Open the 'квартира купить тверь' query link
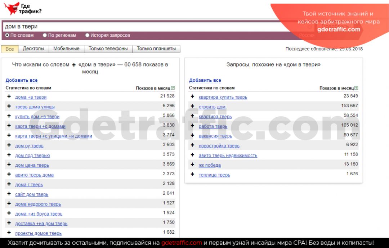The height and width of the screenshot is (248, 389). [x=223, y=97]
